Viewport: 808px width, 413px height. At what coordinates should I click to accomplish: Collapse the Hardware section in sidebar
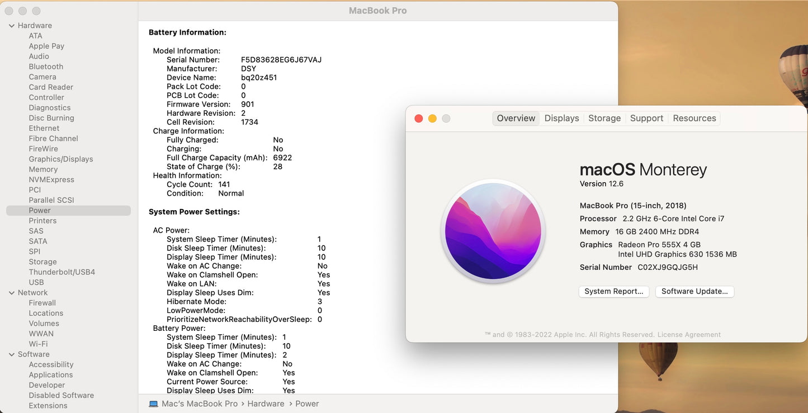(x=12, y=26)
